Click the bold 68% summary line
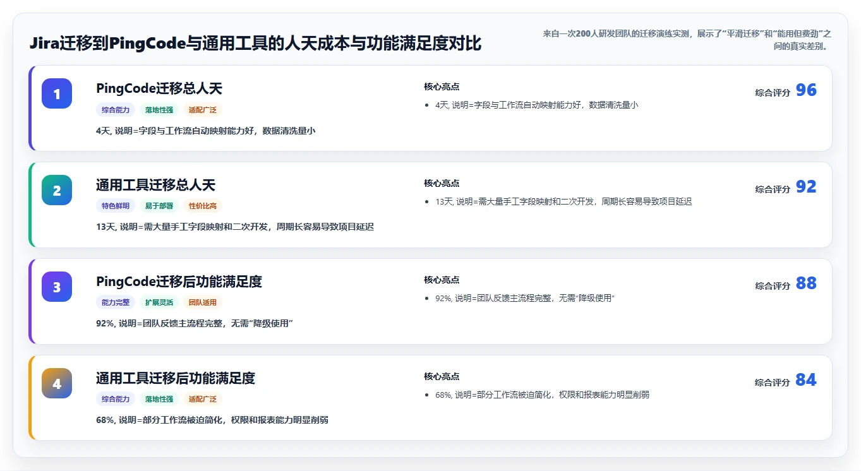The width and height of the screenshot is (861, 471). click(x=212, y=420)
